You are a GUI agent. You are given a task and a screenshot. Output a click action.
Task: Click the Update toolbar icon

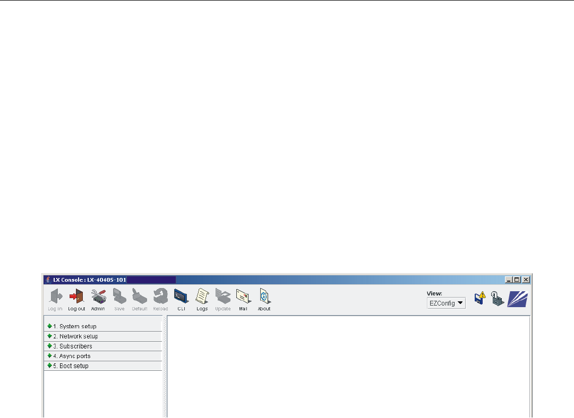tap(222, 297)
